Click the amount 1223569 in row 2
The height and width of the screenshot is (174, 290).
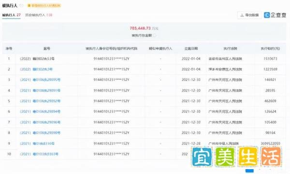(270, 69)
